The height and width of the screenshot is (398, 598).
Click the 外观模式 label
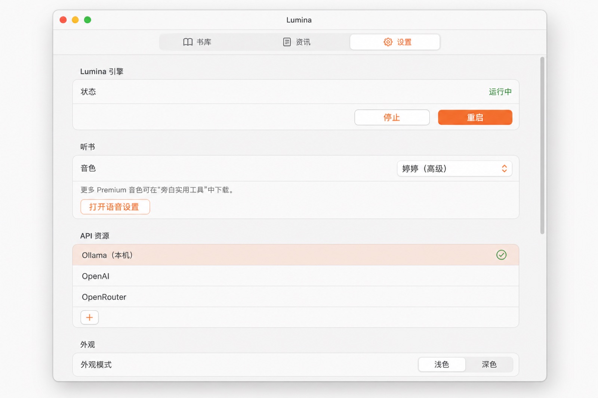coord(96,365)
